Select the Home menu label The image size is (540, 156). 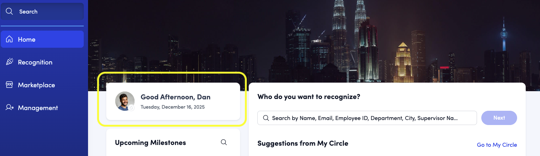pos(27,40)
